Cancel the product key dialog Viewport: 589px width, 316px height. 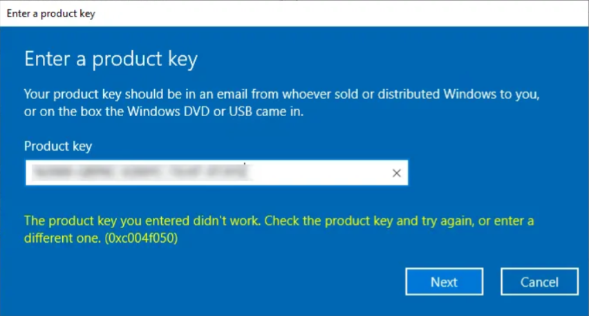[x=539, y=281]
